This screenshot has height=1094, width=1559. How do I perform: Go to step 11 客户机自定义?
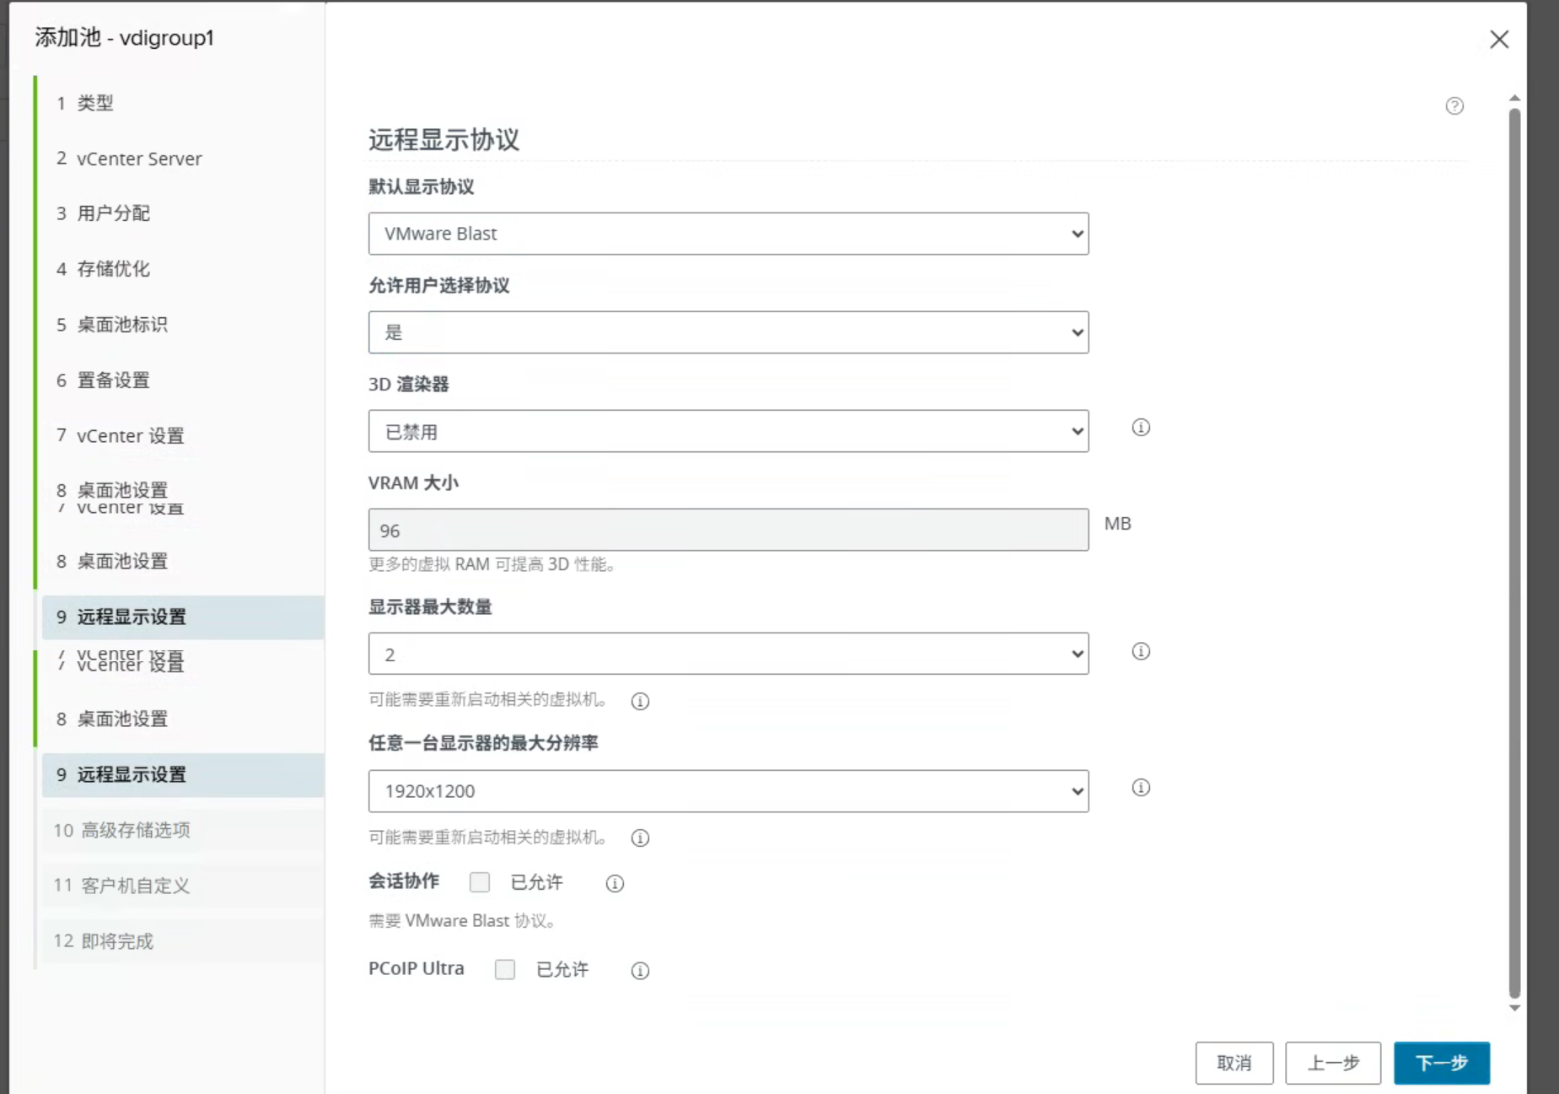(x=181, y=886)
